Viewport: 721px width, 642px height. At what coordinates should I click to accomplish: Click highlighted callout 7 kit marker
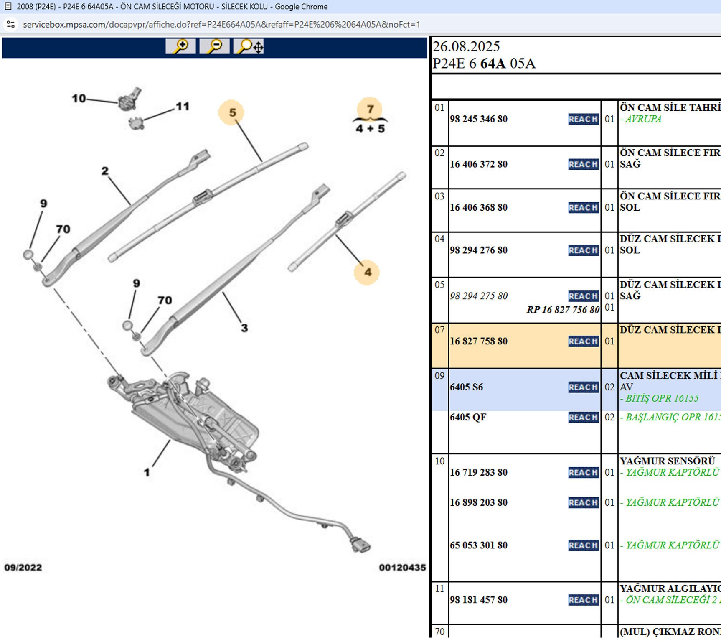(x=370, y=109)
